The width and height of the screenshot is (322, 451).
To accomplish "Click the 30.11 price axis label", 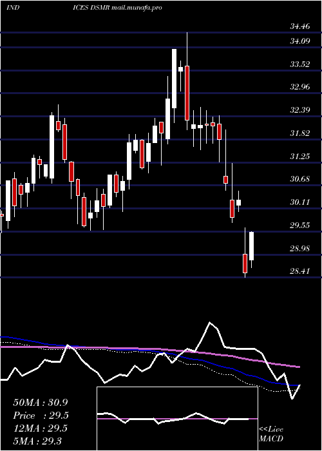I will [300, 202].
